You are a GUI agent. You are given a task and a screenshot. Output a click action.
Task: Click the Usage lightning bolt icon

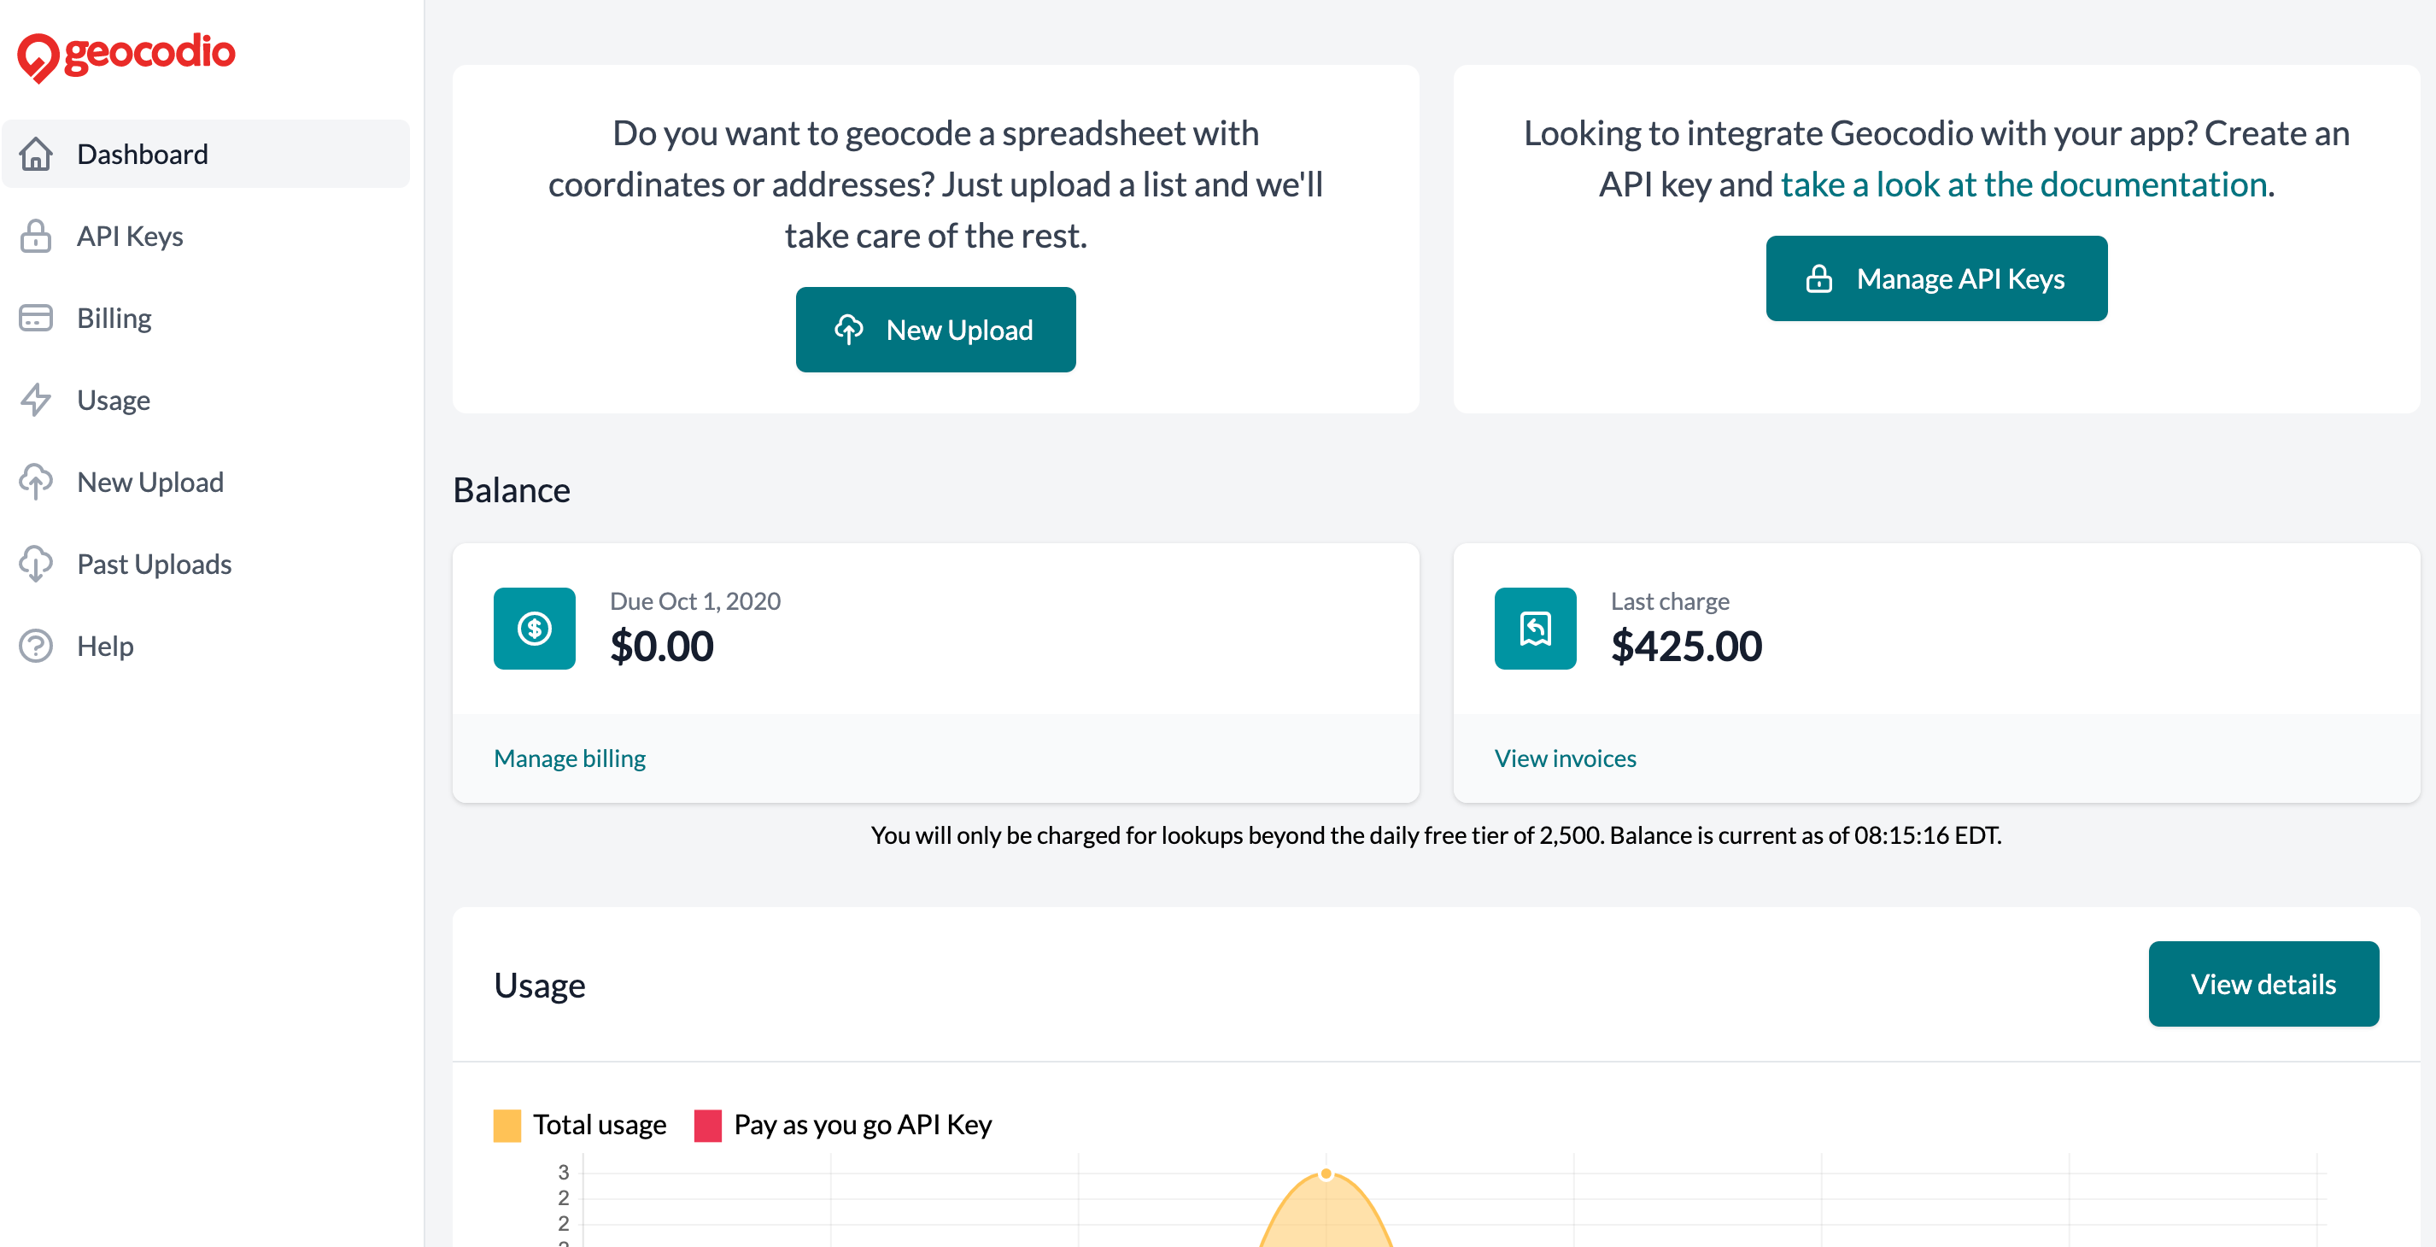click(36, 400)
